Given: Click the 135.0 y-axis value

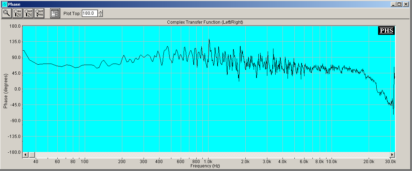Looking at the screenshot, I should tap(16, 42).
